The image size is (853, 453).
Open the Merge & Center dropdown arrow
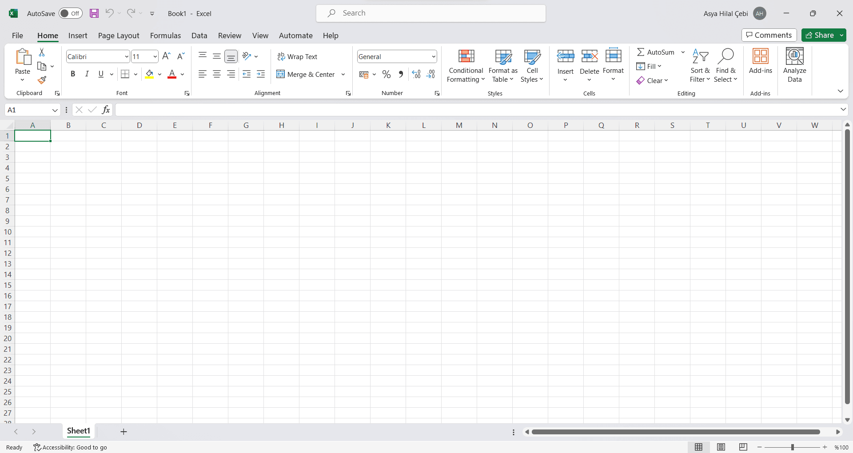[343, 74]
